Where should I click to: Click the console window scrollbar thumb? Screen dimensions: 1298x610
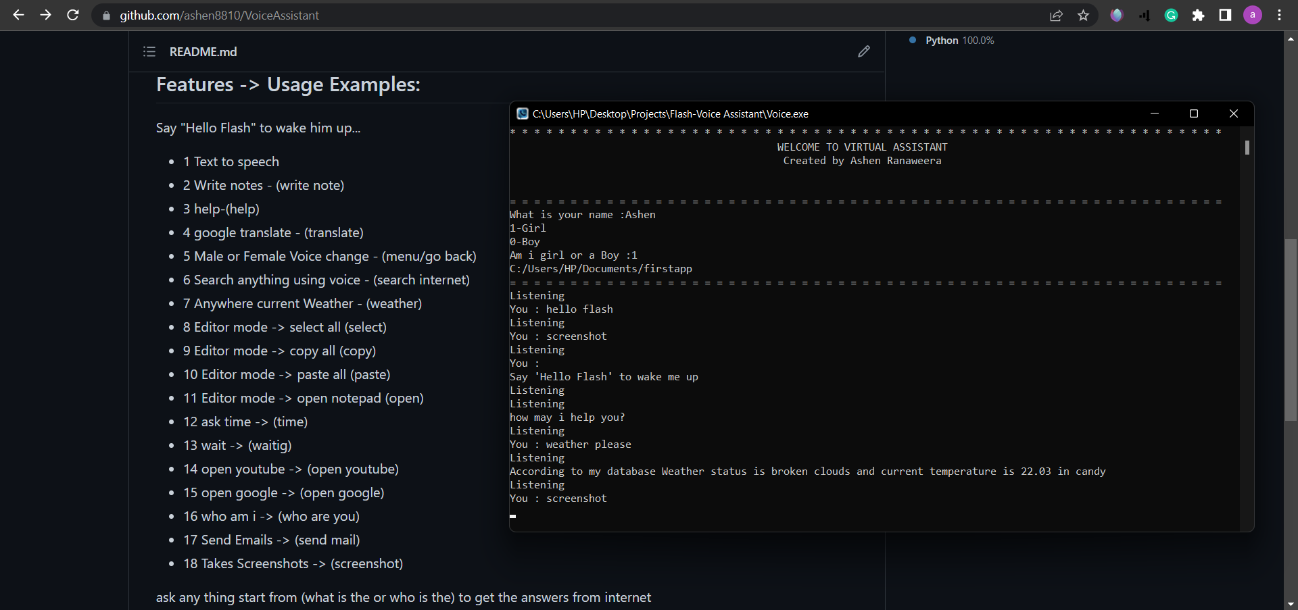[x=1247, y=147]
